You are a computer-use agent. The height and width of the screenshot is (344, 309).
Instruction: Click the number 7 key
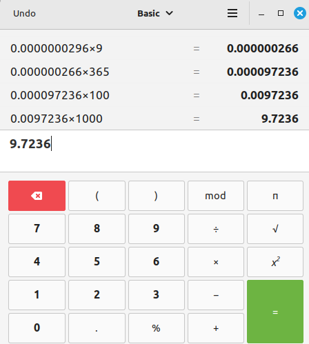coord(37,229)
